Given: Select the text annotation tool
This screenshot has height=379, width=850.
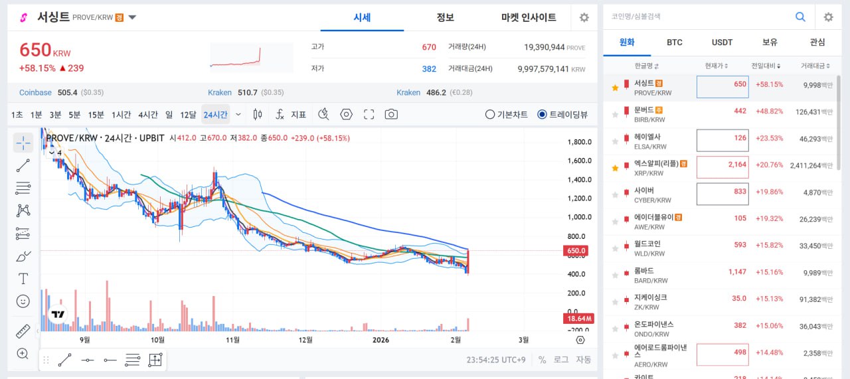Looking at the screenshot, I should [x=23, y=278].
